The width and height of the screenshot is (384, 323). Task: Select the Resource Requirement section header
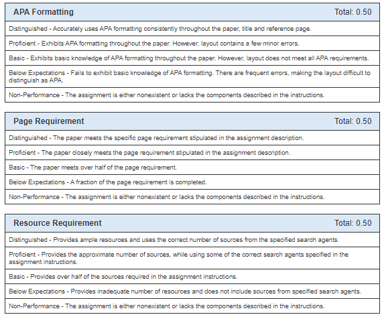(x=192, y=223)
